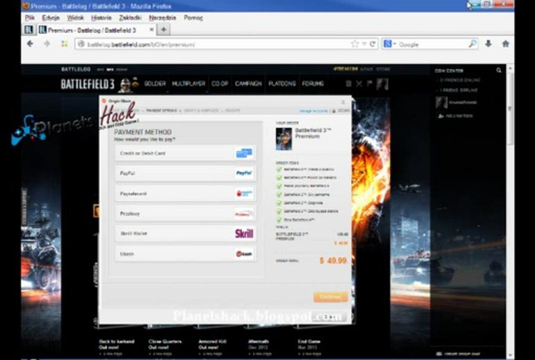Open the Zakładki menu

130,17
